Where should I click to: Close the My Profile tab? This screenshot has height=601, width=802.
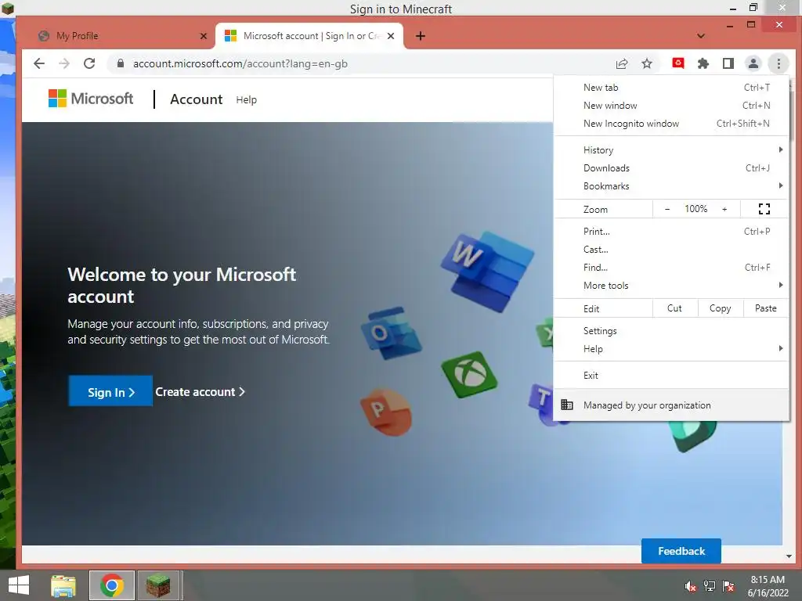(x=204, y=36)
